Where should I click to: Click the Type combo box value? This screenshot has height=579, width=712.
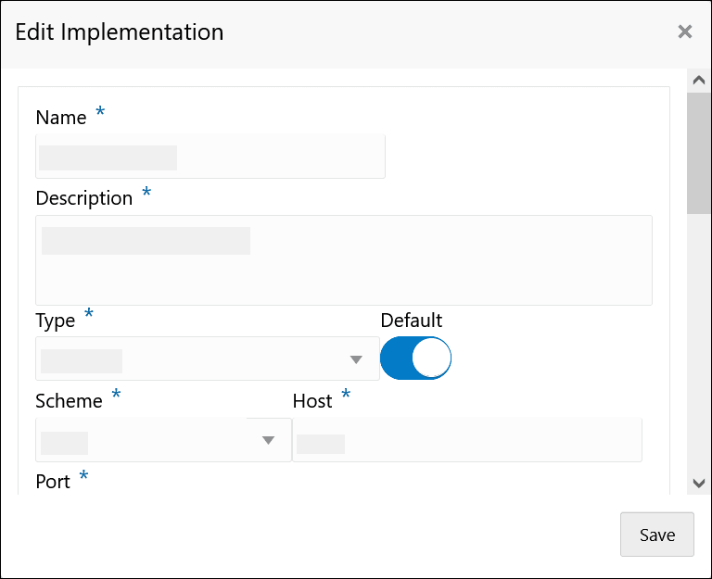(x=185, y=359)
